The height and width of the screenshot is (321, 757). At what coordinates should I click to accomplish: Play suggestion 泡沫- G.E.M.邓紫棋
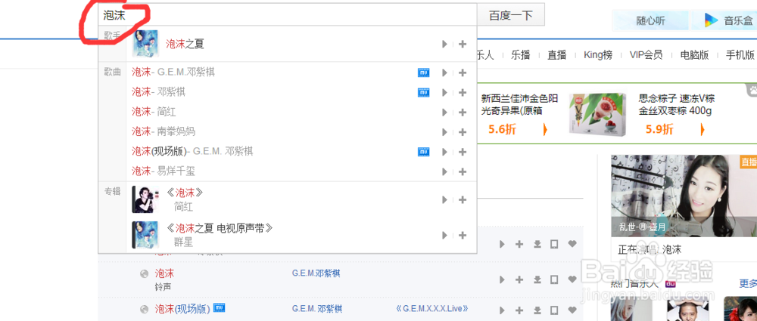pos(444,73)
